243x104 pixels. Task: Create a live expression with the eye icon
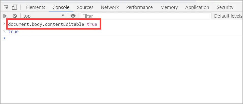coord(73,16)
